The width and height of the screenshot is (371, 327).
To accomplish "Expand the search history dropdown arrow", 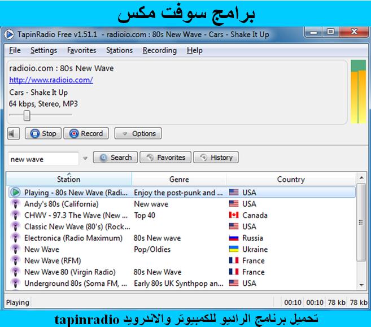I will [x=85, y=158].
